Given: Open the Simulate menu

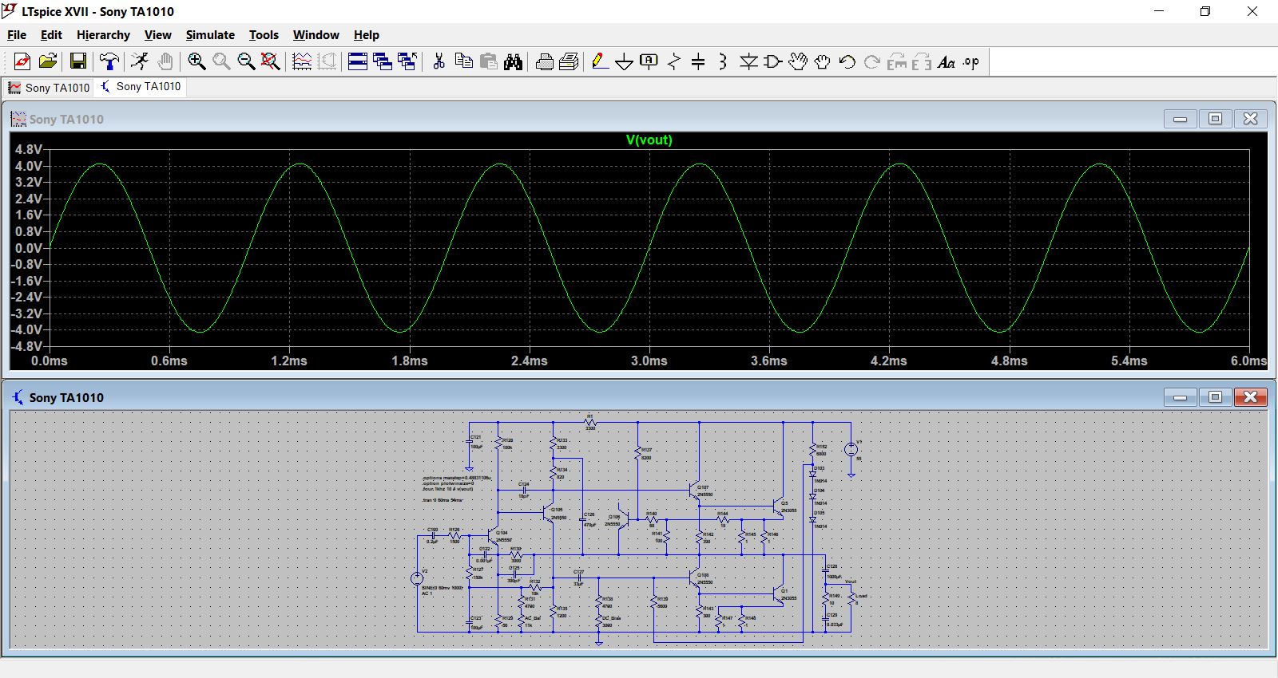Looking at the screenshot, I should [210, 35].
